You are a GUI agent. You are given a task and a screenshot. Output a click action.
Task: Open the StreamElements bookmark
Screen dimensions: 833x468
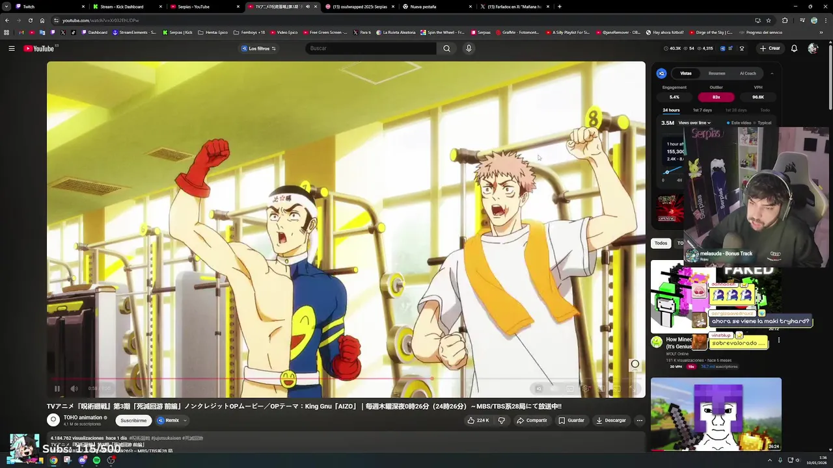coord(134,32)
